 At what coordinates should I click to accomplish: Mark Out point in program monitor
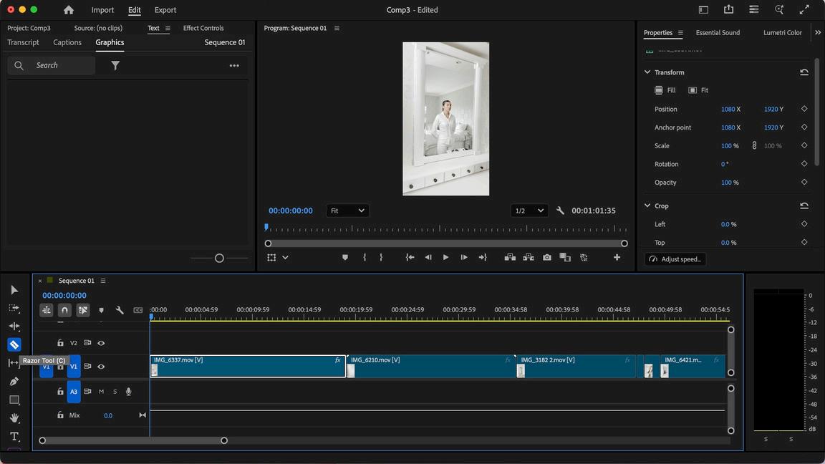pyautogui.click(x=382, y=257)
